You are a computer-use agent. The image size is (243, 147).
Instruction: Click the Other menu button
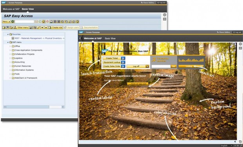pyautogui.click(x=21, y=28)
